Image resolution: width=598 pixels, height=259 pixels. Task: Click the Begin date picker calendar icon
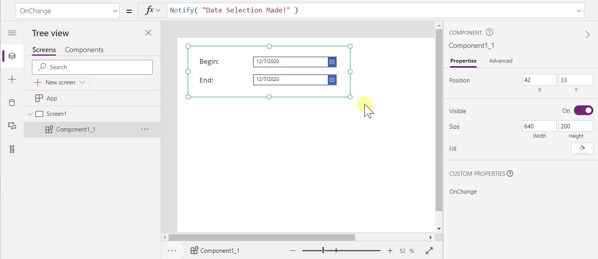click(332, 62)
